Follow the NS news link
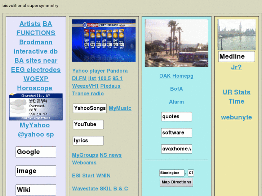The image size is (262, 196). pyautogui.click(x=111, y=155)
